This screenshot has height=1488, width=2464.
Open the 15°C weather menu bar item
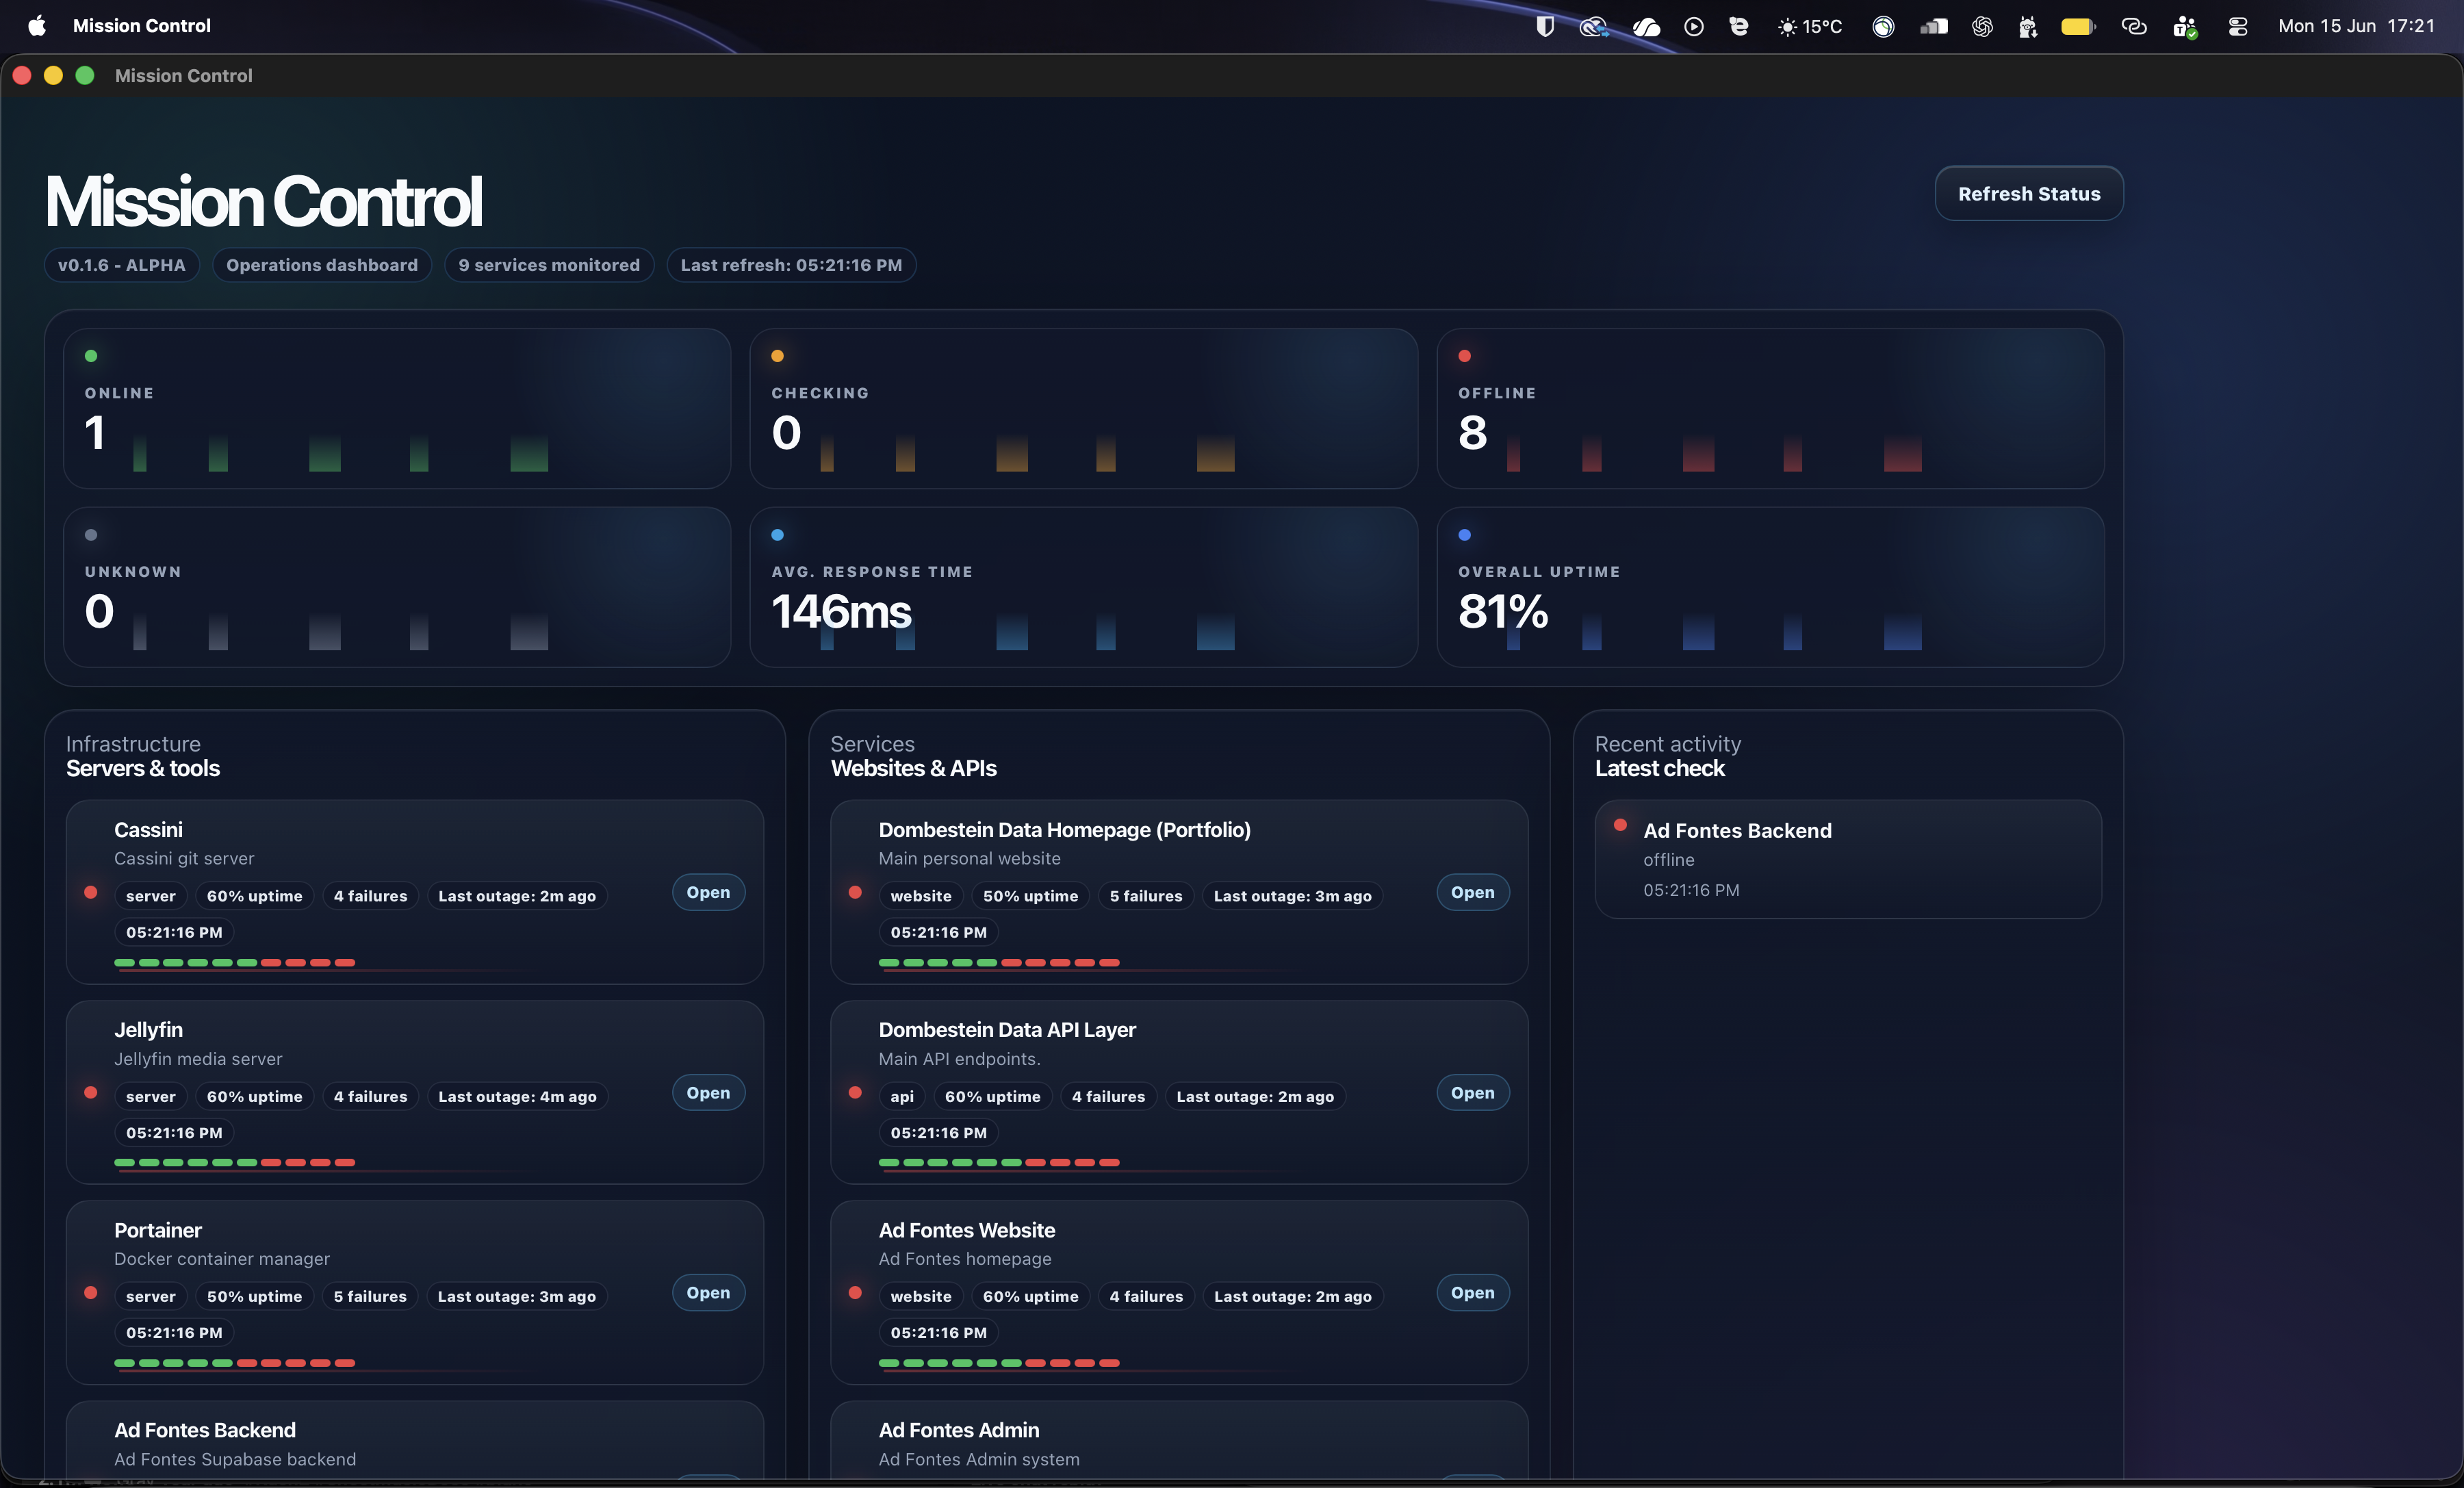(1809, 26)
